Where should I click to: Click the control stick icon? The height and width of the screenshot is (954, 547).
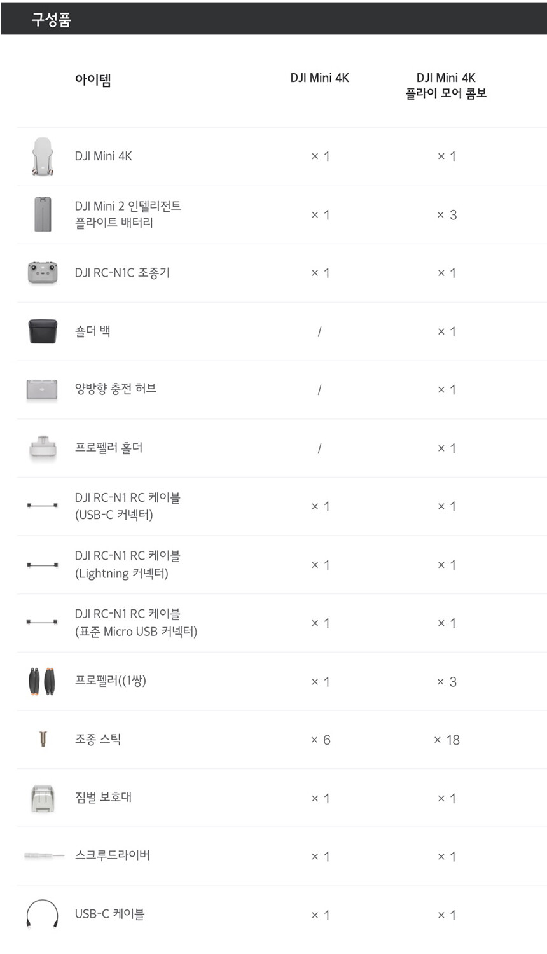(43, 739)
